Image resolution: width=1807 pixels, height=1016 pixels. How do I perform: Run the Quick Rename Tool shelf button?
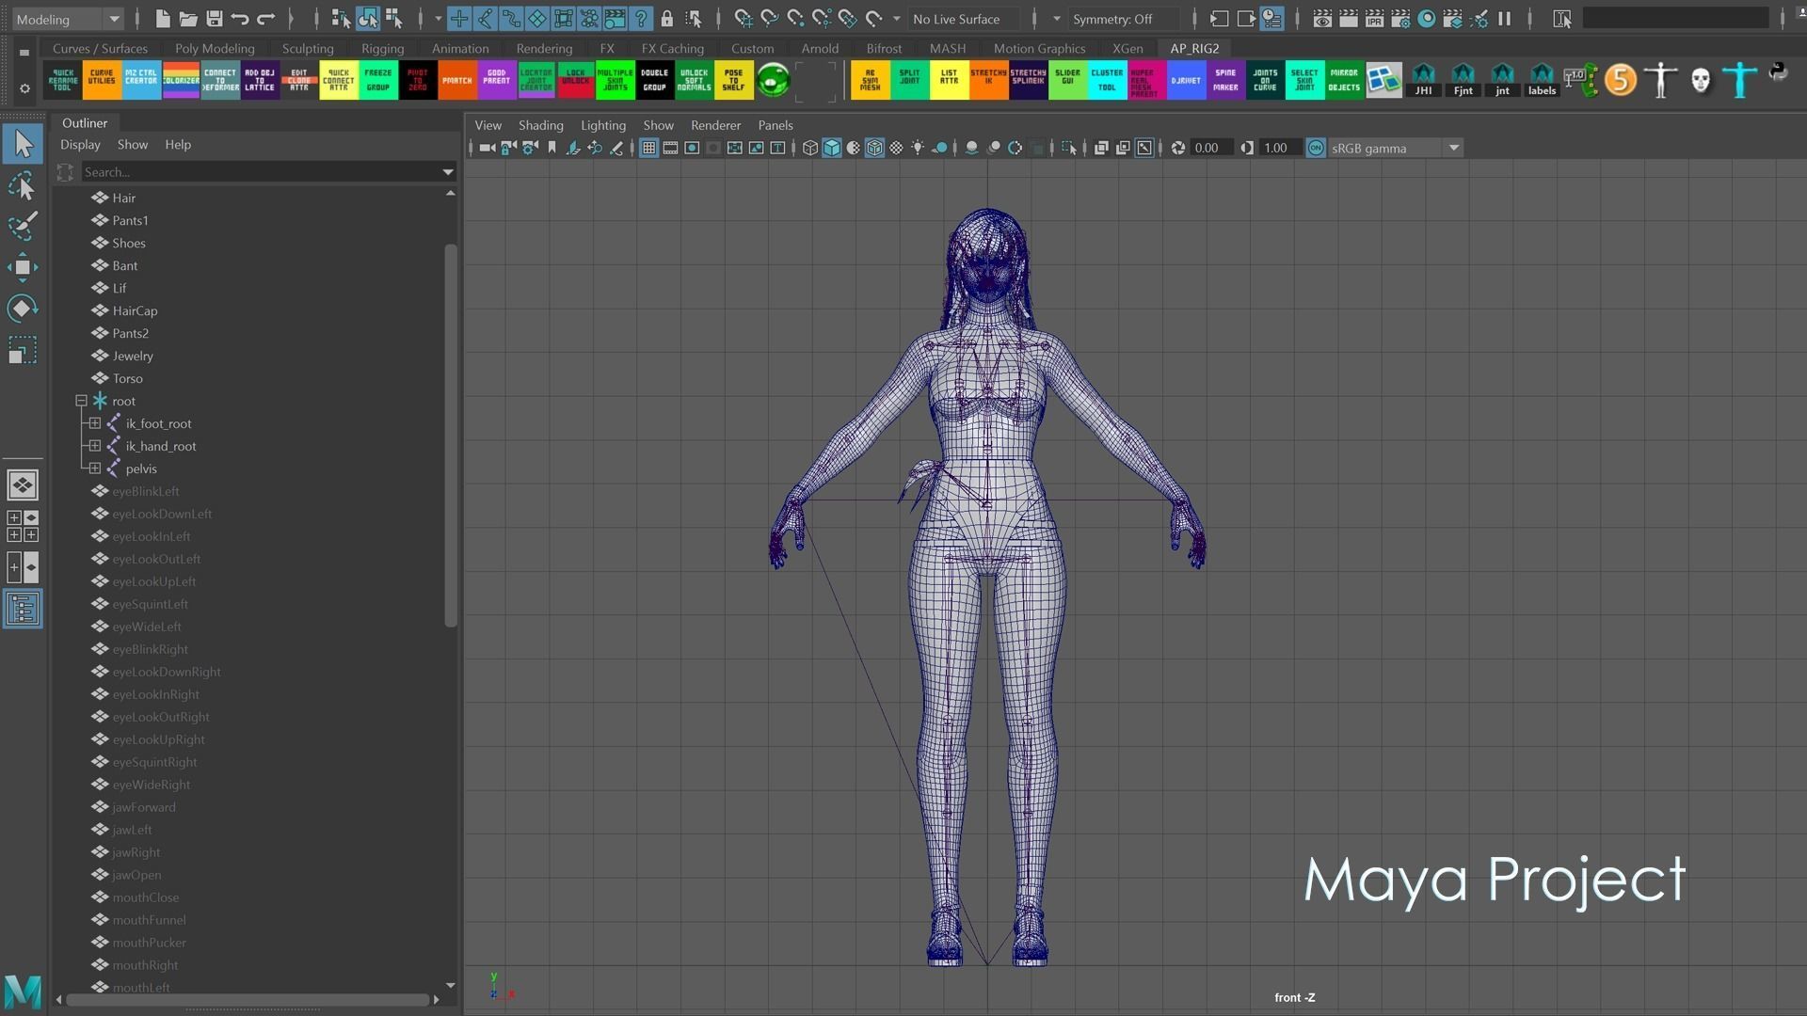coord(62,80)
